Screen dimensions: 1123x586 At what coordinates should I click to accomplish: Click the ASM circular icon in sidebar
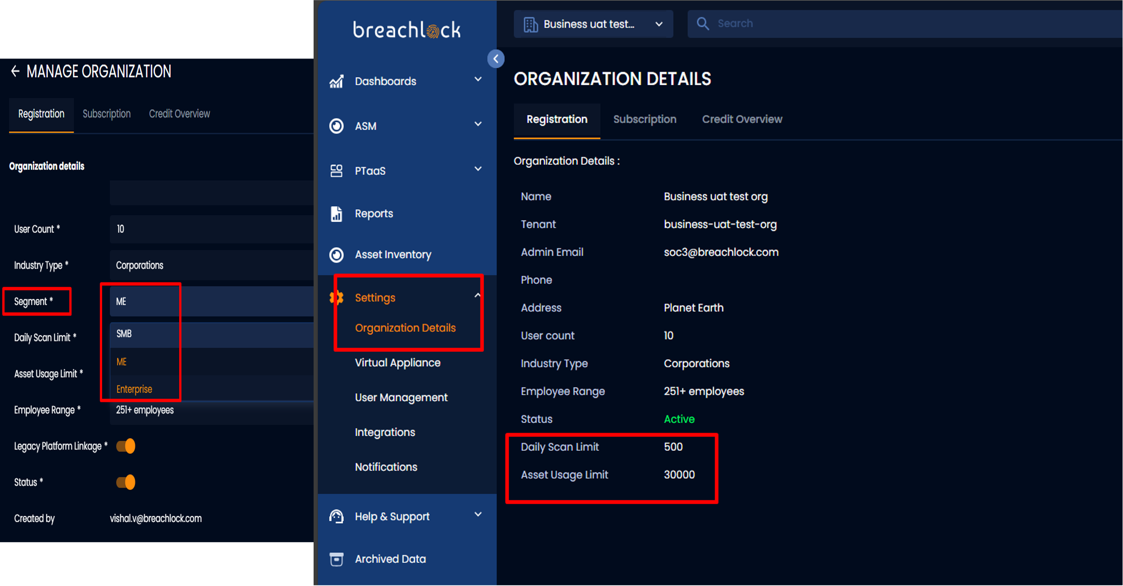point(336,126)
